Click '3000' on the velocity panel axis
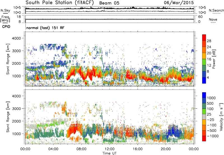 pos(17,109)
